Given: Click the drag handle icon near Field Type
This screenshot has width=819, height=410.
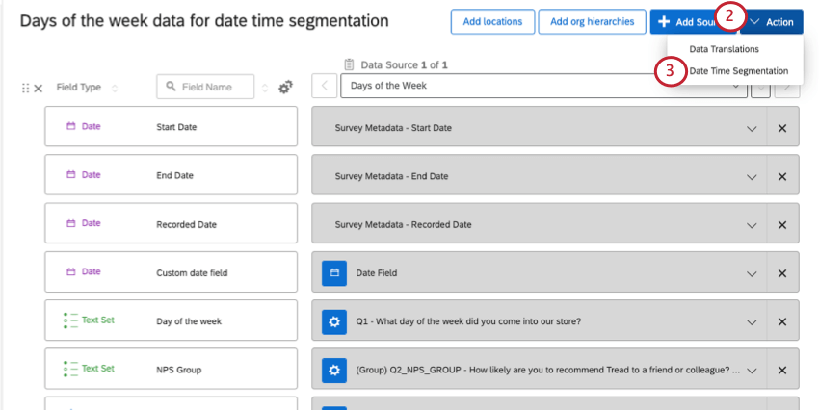Looking at the screenshot, I should (x=25, y=88).
